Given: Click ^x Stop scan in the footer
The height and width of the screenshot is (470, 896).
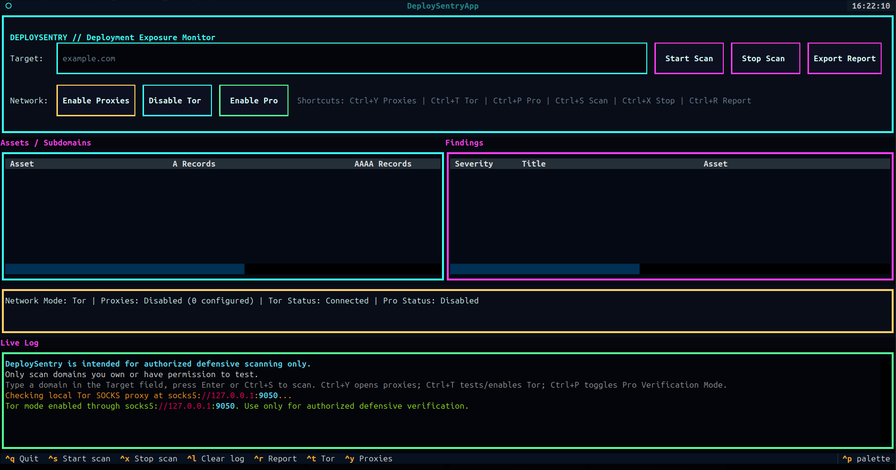Looking at the screenshot, I should [x=149, y=459].
